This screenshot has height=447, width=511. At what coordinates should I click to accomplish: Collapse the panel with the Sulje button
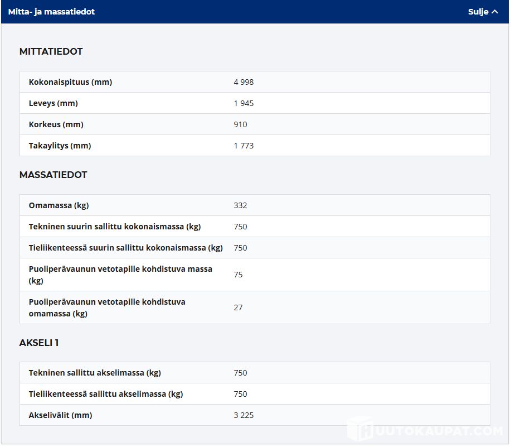point(482,12)
